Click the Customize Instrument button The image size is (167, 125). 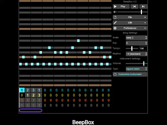pos(130,74)
